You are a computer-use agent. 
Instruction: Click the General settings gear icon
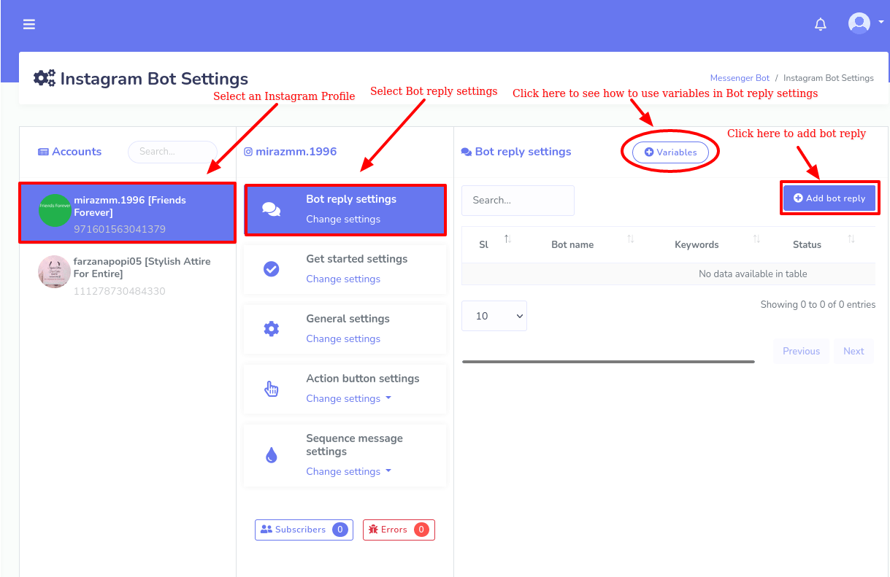271,329
